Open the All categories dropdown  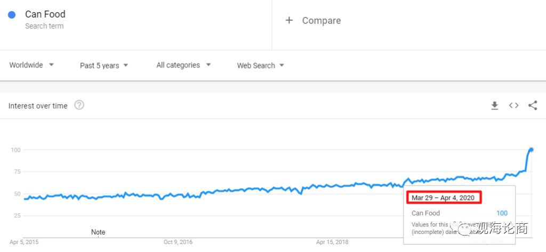tap(183, 65)
